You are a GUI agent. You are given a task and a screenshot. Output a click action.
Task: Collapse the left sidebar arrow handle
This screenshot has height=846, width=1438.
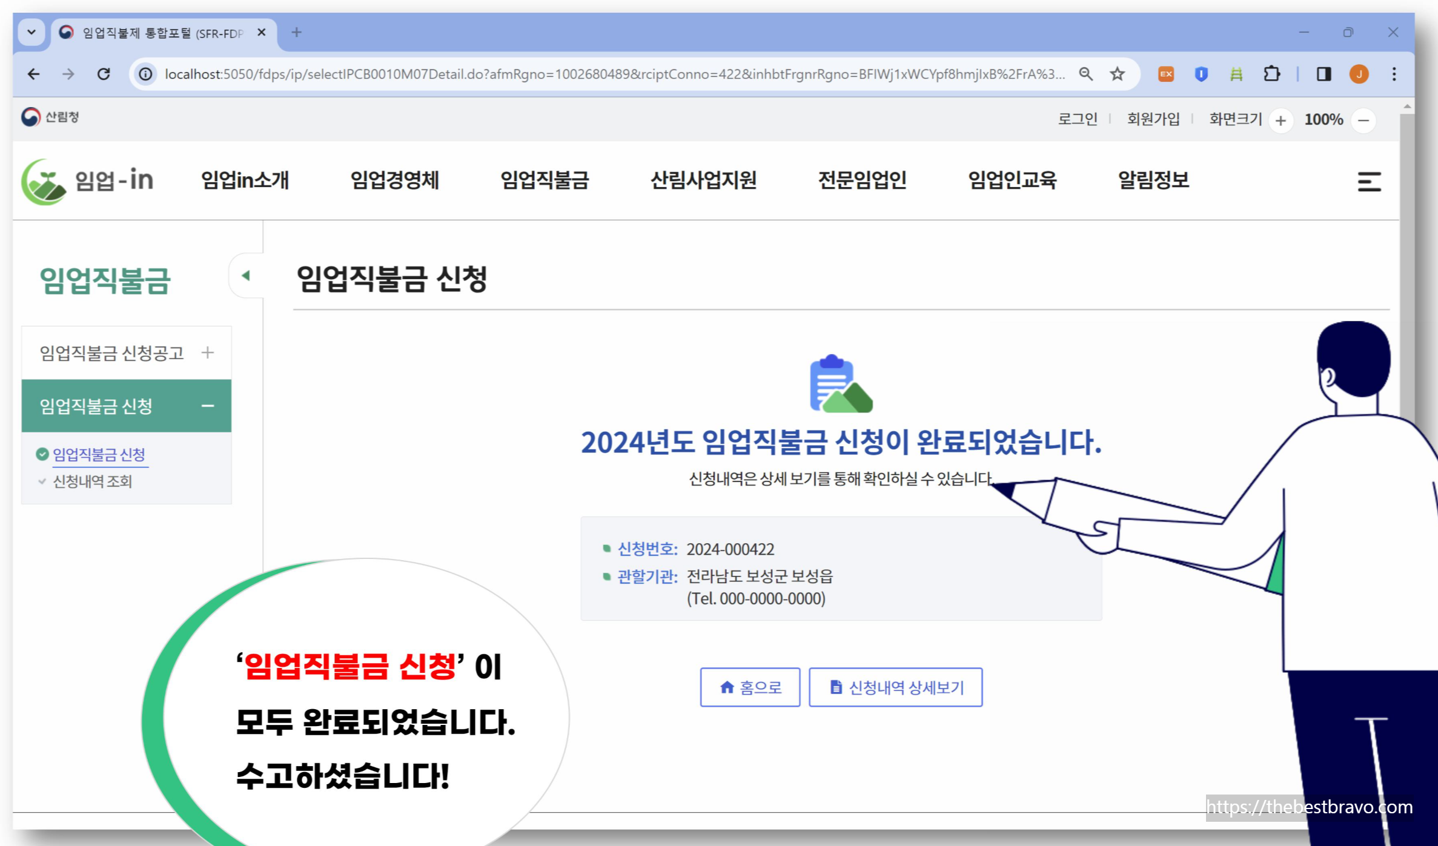(245, 276)
